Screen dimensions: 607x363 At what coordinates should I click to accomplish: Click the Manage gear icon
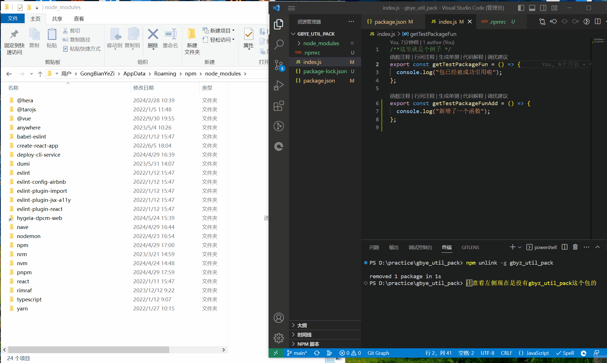279,338
